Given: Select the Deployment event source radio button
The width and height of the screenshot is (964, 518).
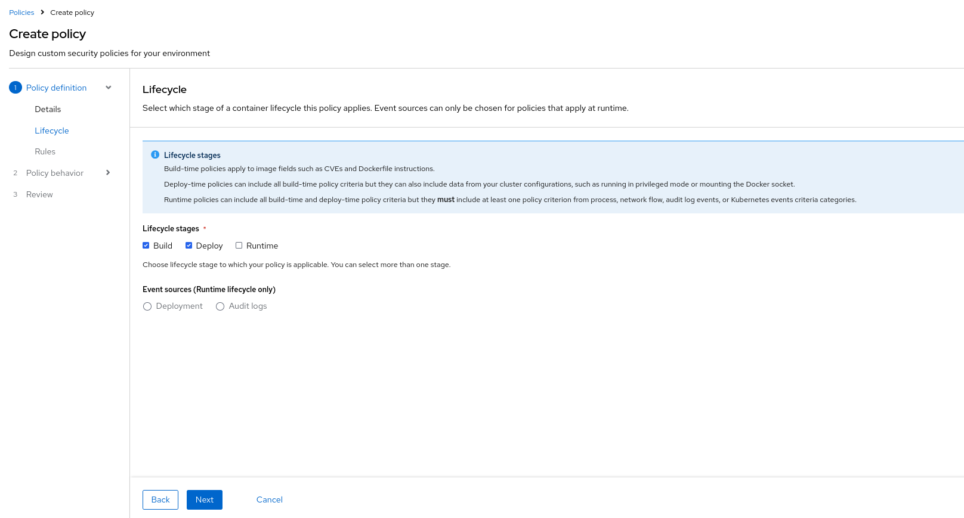Looking at the screenshot, I should (147, 306).
